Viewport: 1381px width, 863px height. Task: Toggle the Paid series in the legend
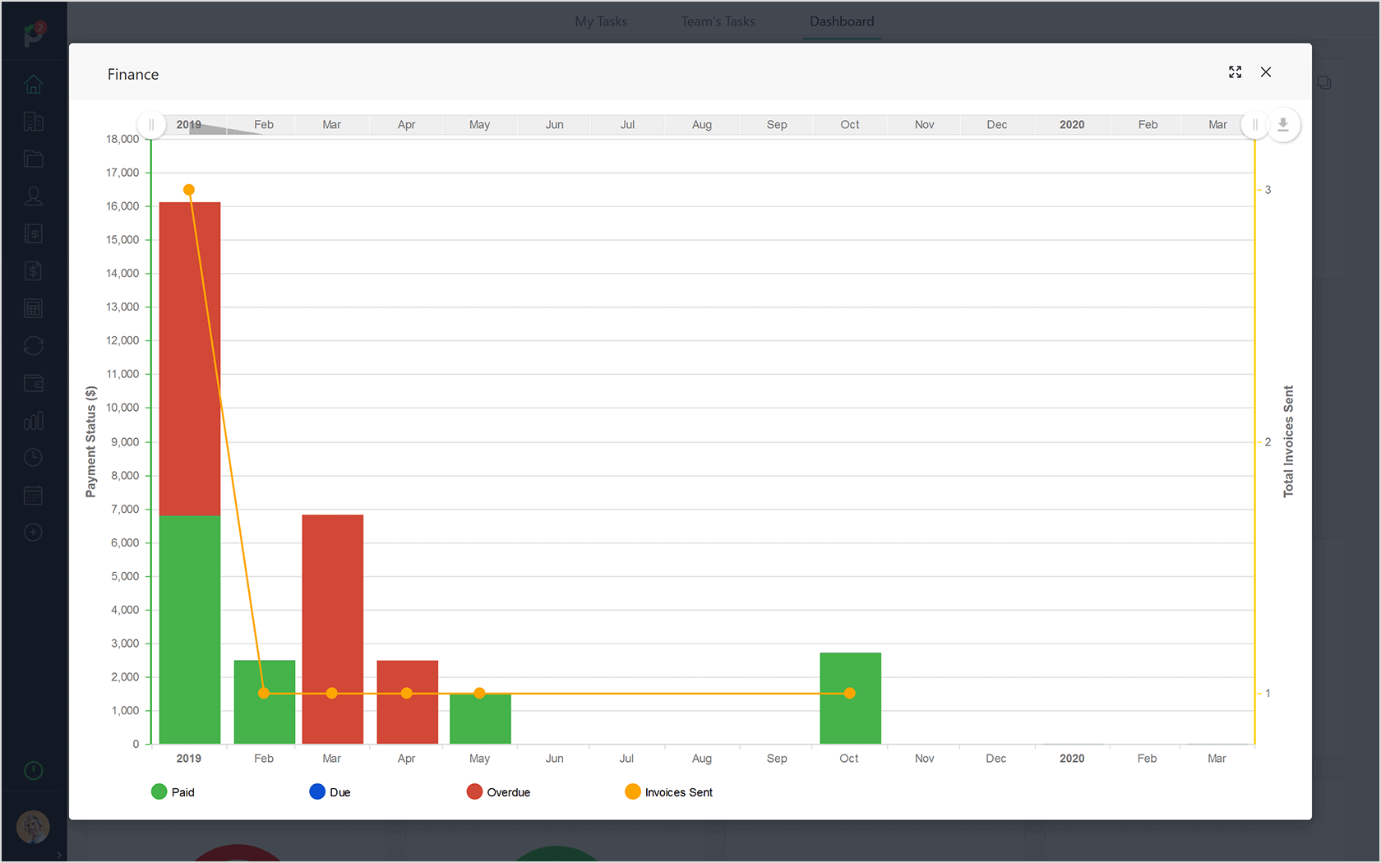[173, 791]
